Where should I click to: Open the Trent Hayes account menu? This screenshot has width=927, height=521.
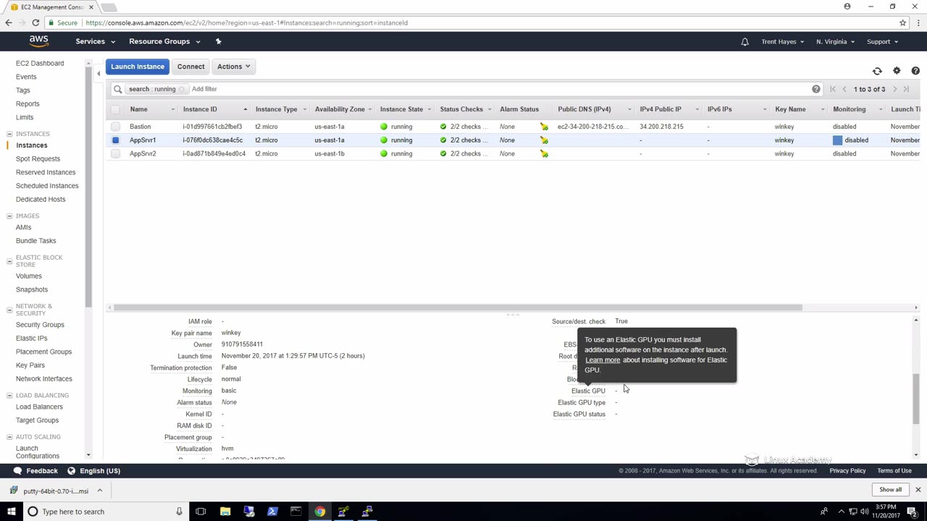(x=782, y=42)
